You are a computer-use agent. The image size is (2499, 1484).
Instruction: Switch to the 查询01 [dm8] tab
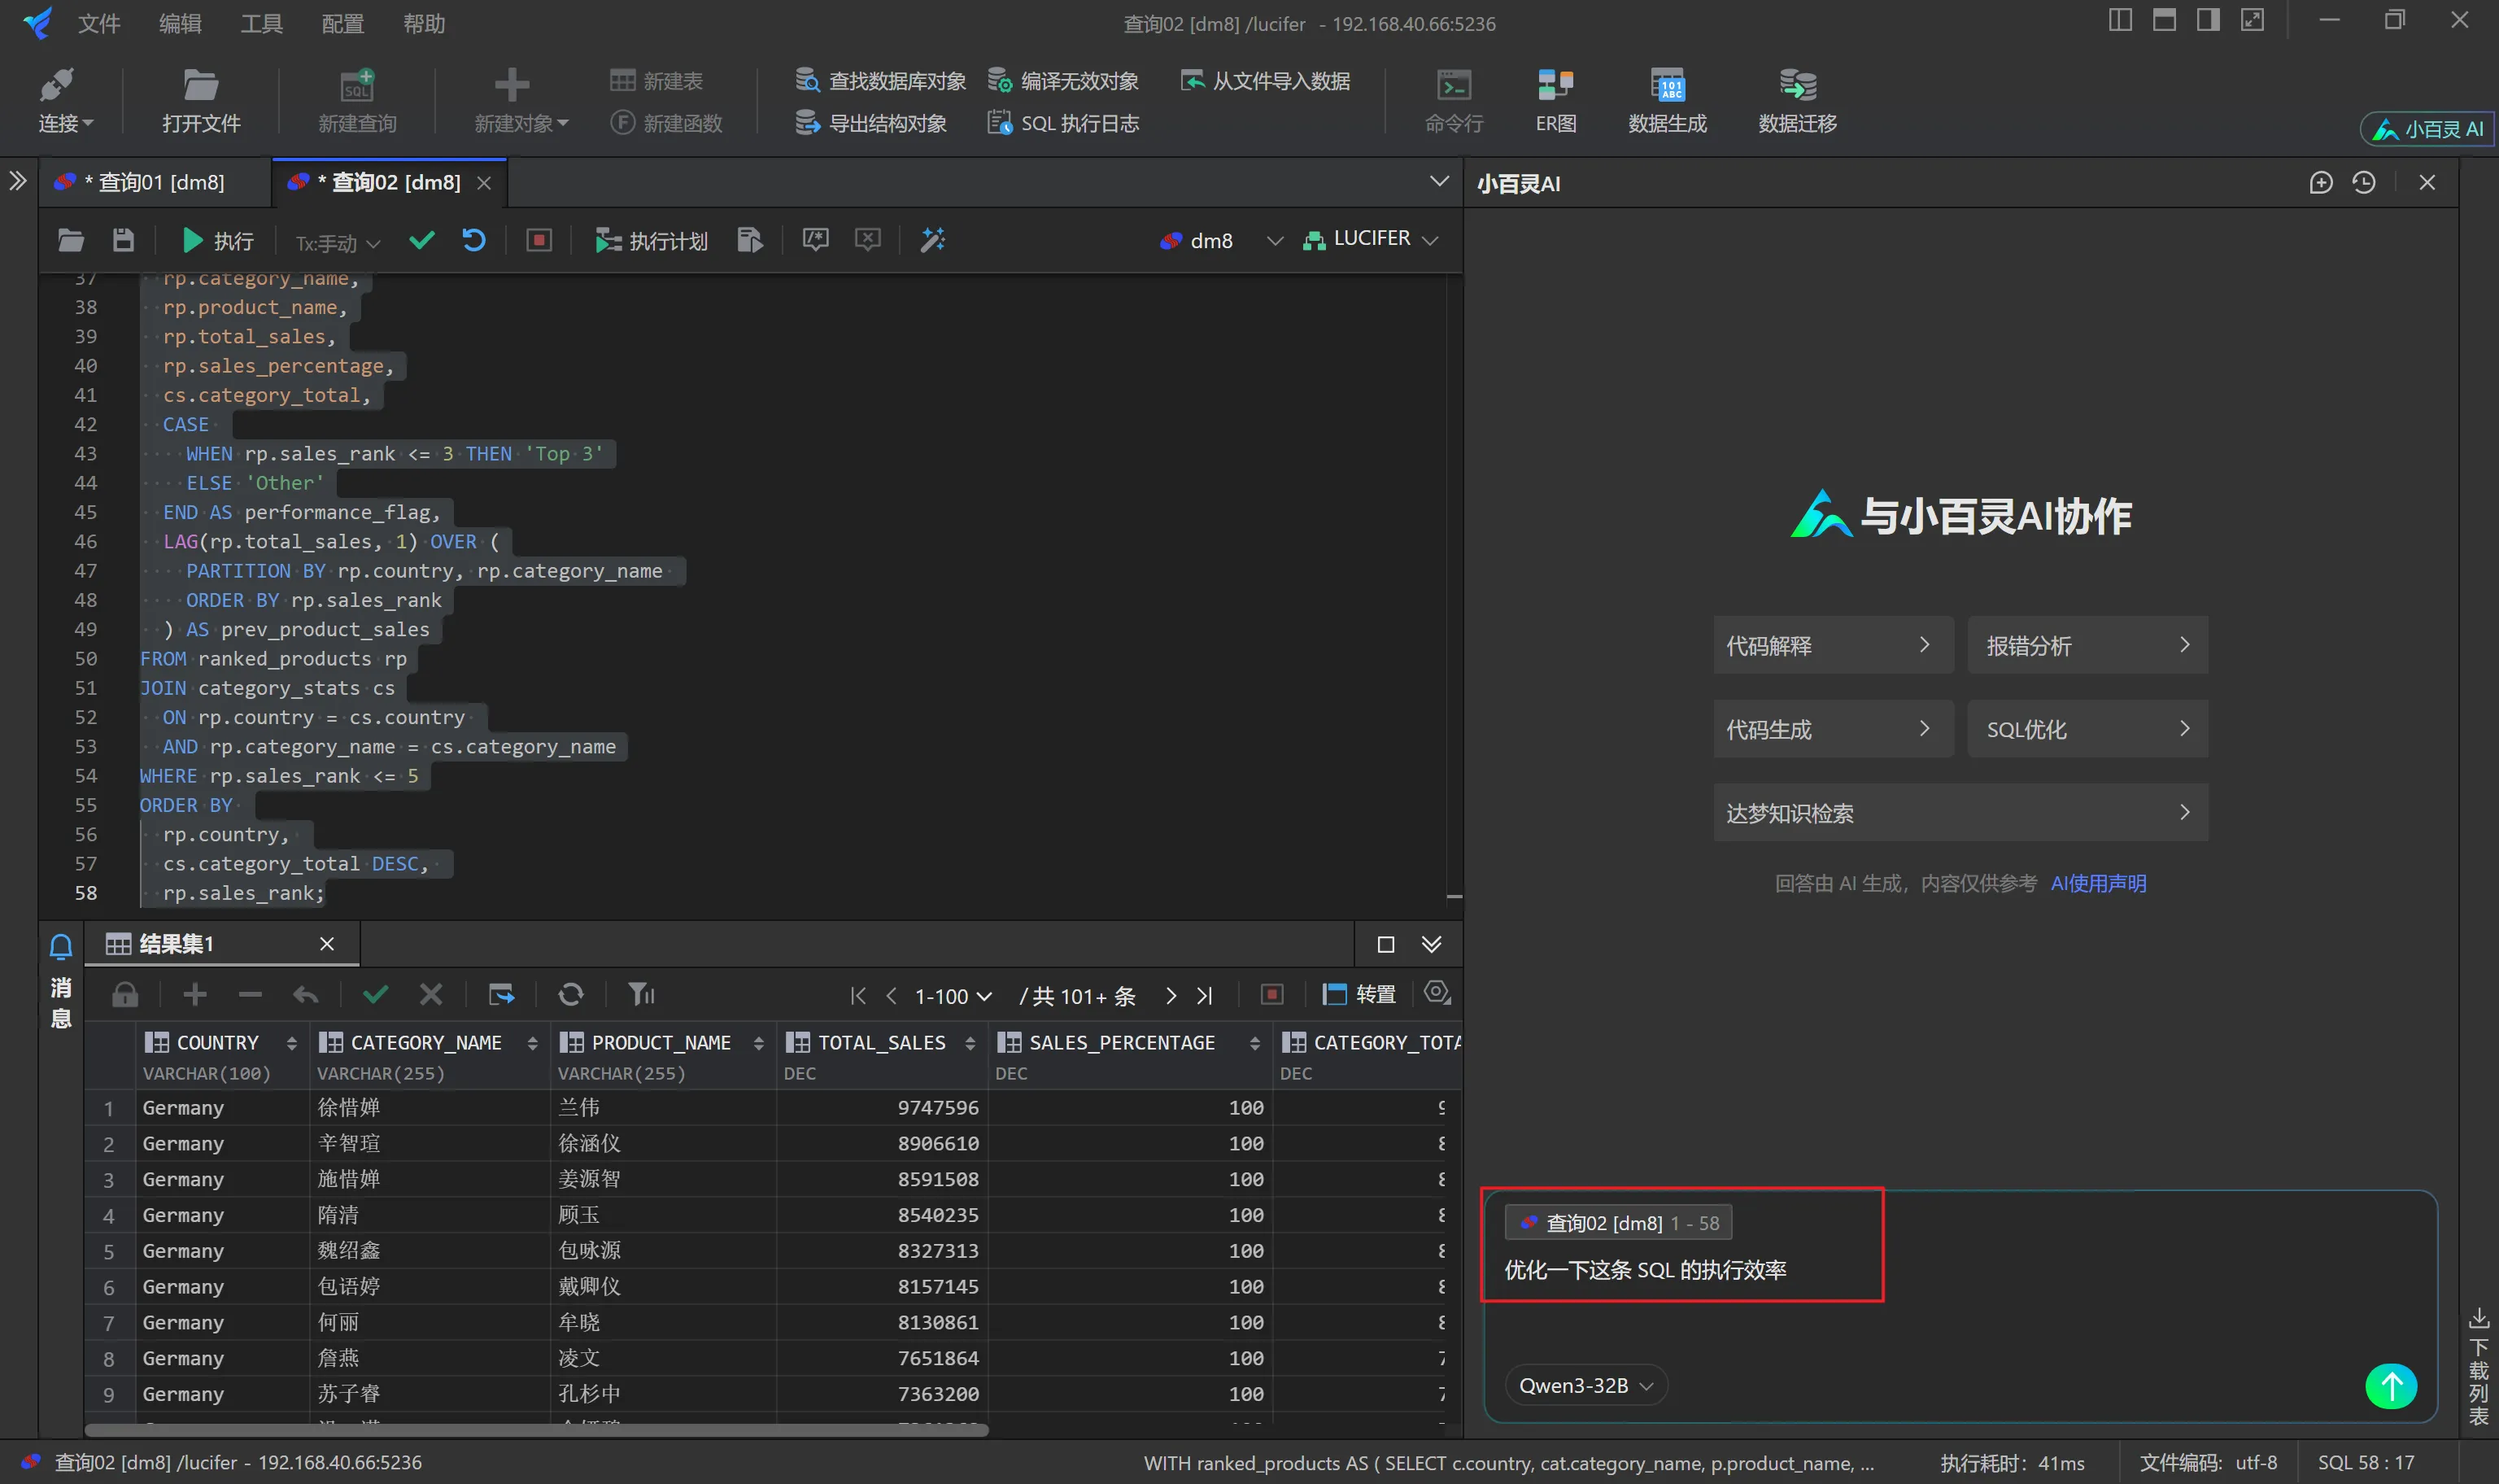[x=157, y=182]
